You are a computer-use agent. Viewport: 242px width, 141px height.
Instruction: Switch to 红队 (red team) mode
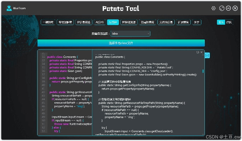pos(229,22)
